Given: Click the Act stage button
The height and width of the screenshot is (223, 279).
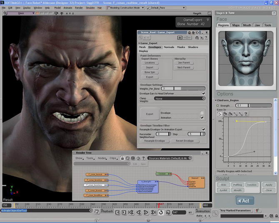Looking at the screenshot, I should [245, 201].
